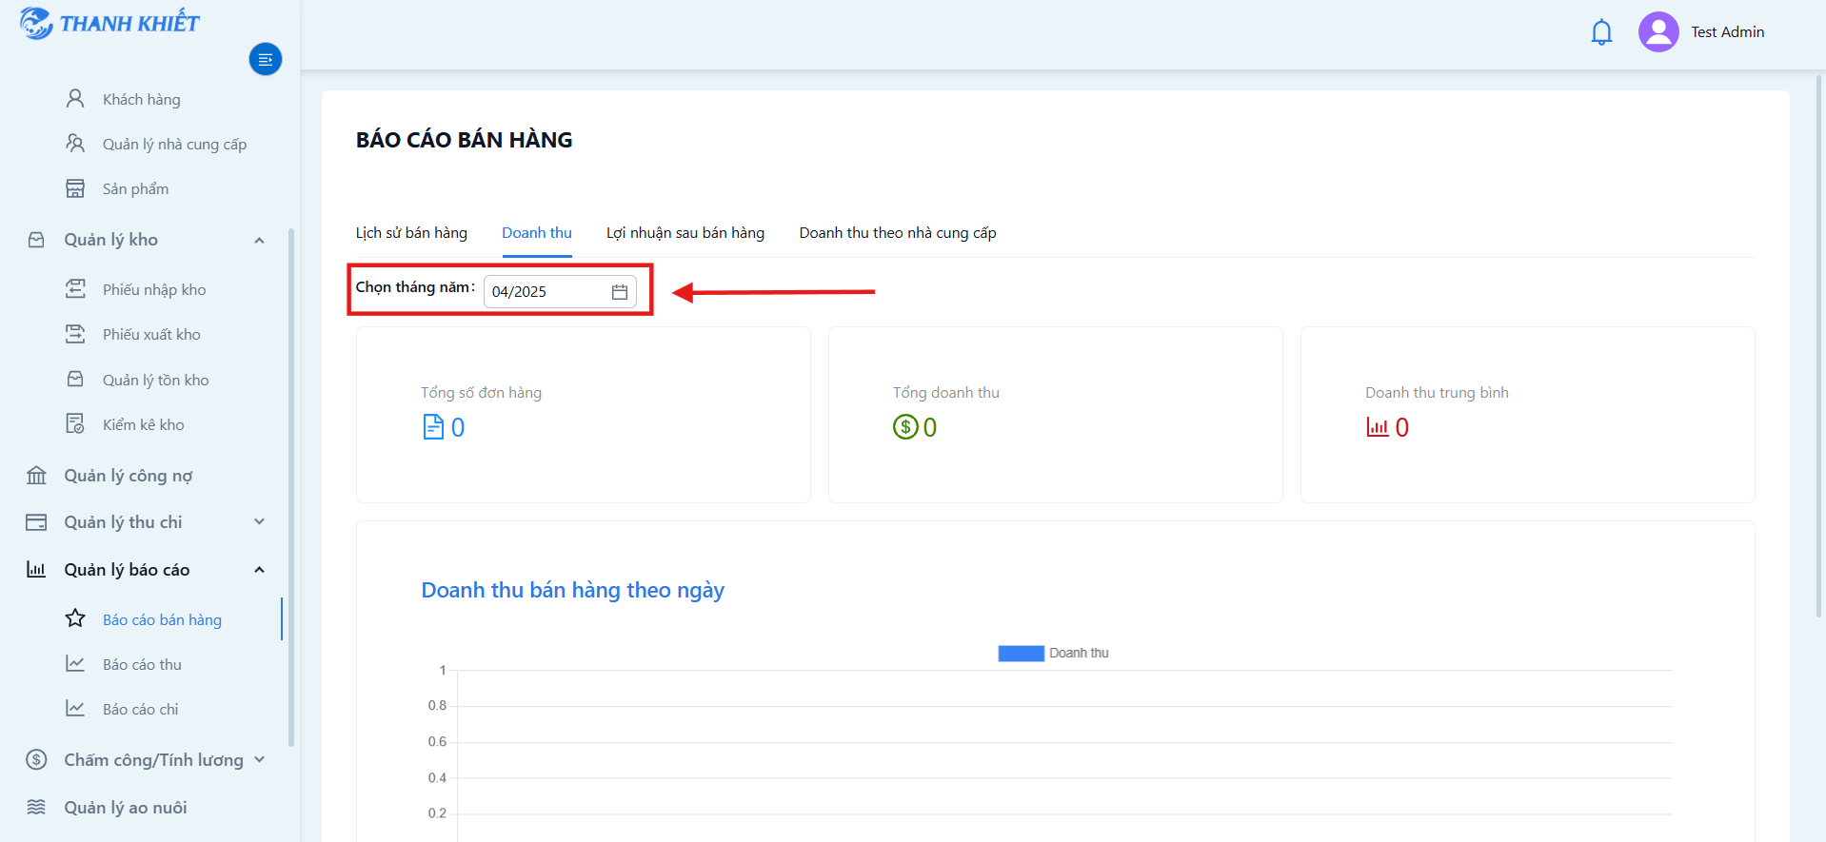The image size is (1826, 842).
Task: Open Báo cáo chi report
Action: (141, 709)
